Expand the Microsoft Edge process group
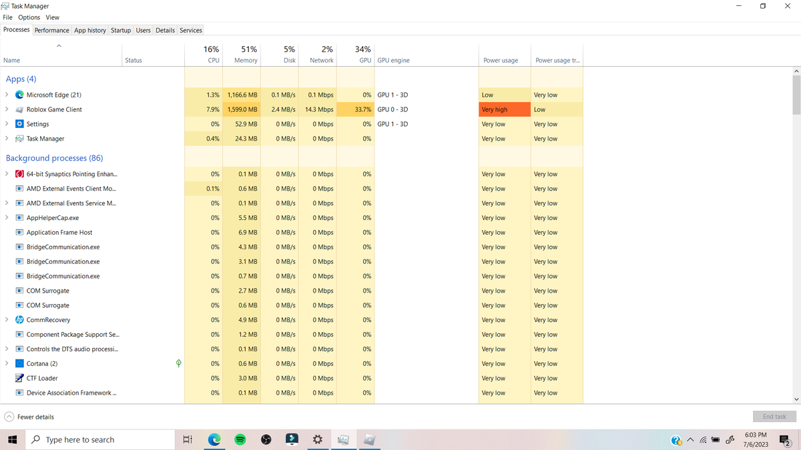 pyautogui.click(x=7, y=95)
